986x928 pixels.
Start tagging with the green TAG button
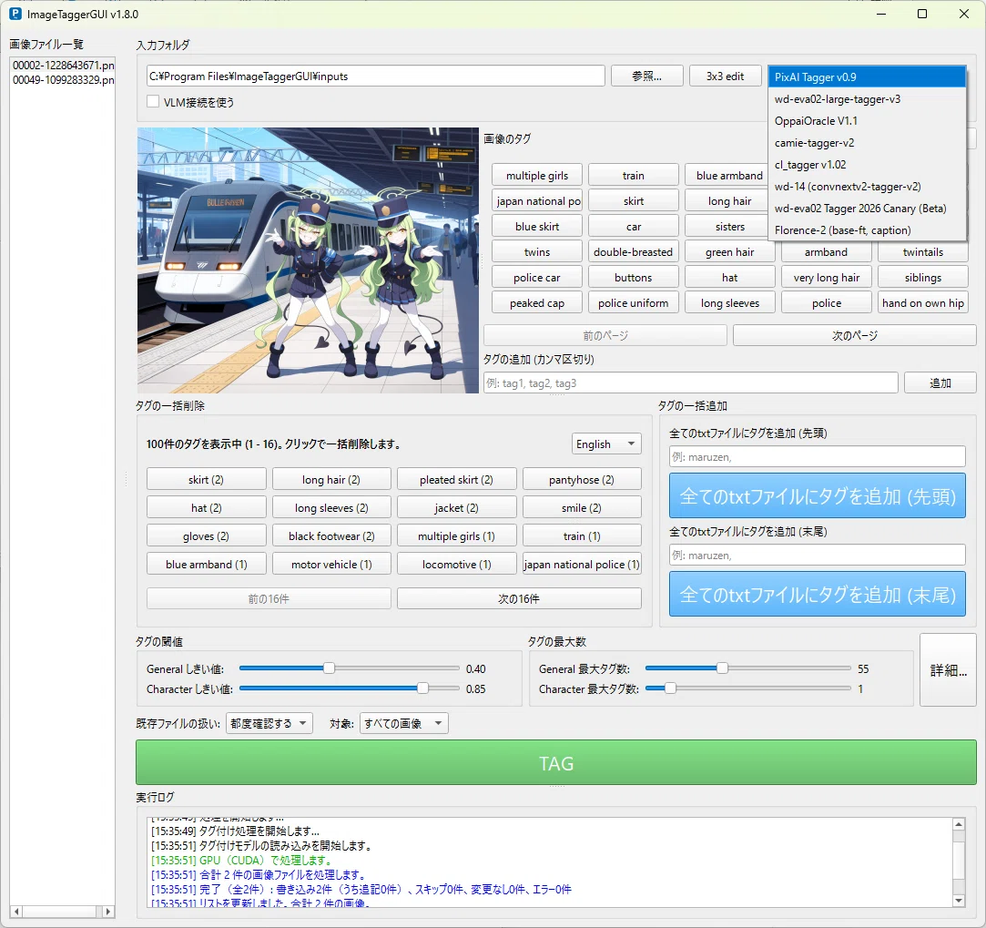point(556,762)
